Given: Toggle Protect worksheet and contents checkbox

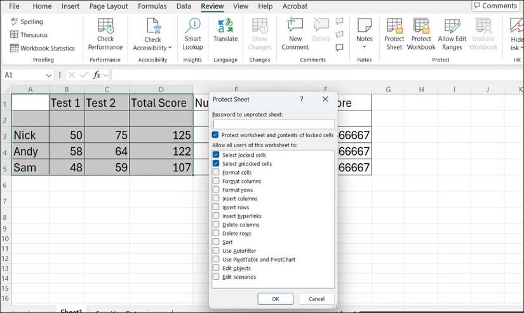Looking at the screenshot, I should [x=215, y=135].
